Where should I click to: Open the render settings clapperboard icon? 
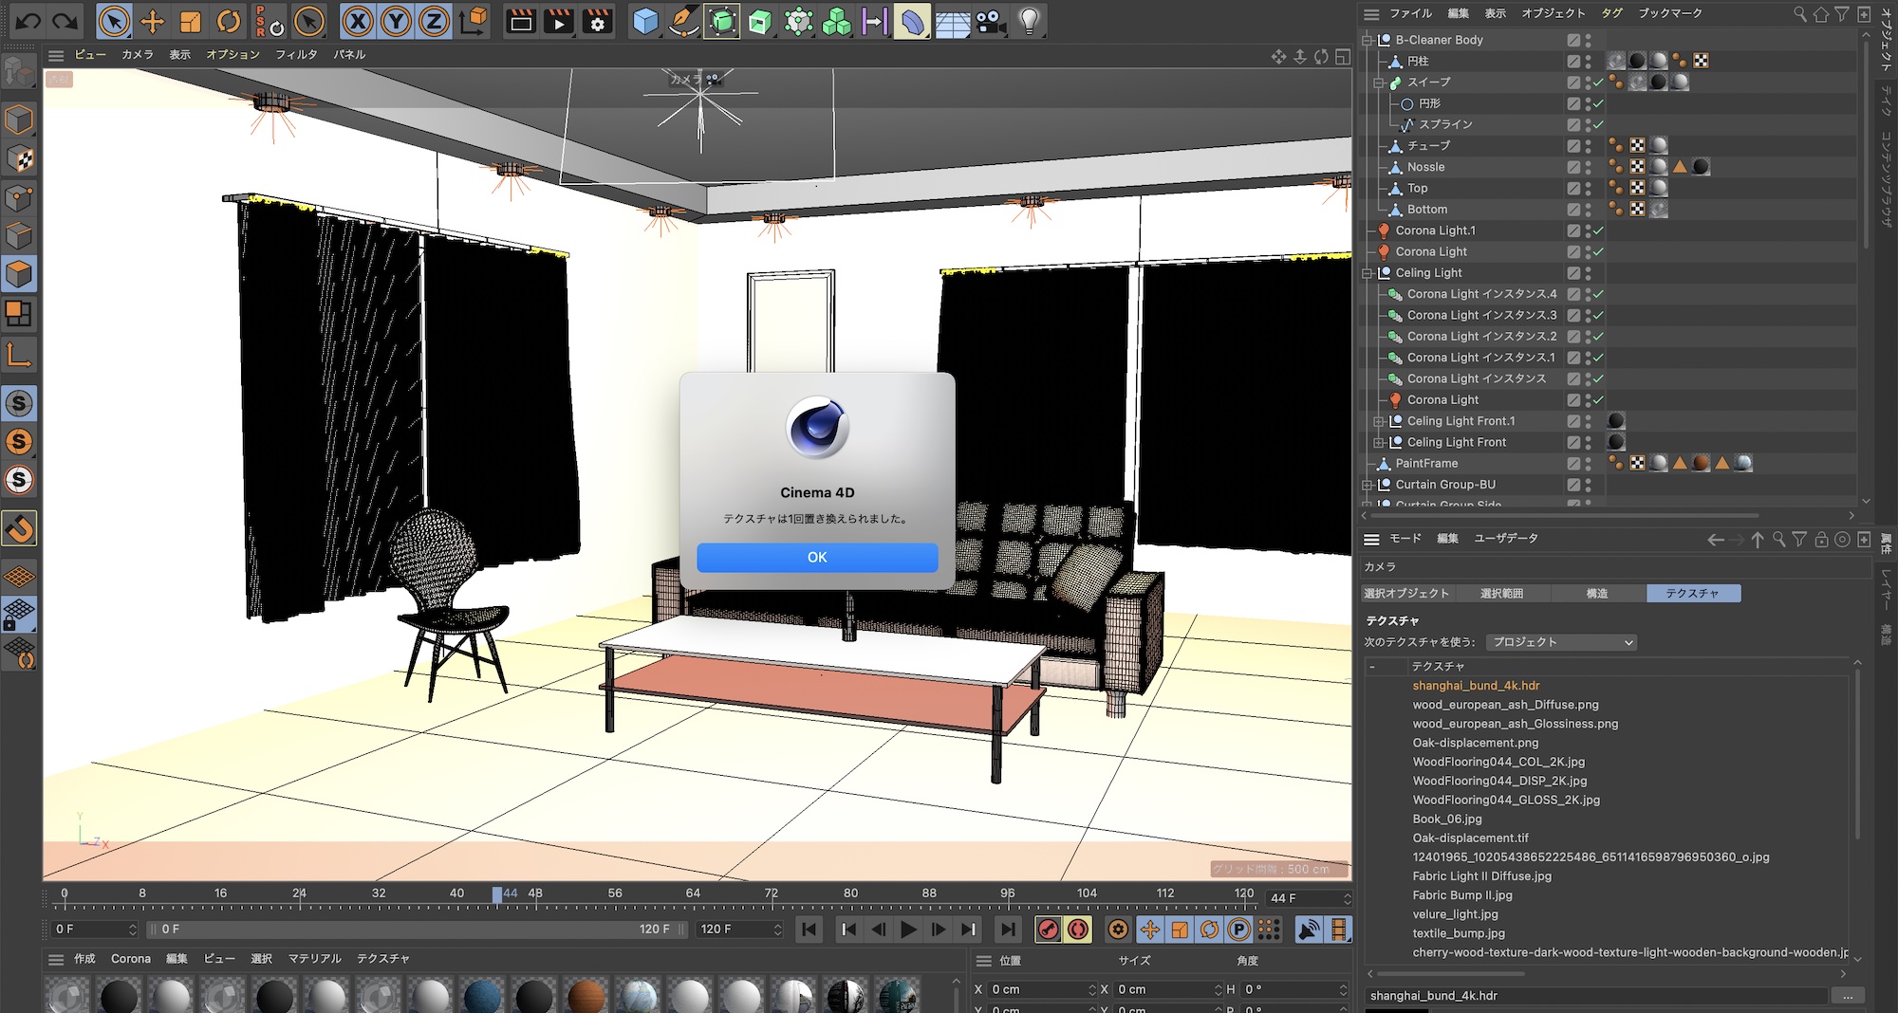(597, 21)
